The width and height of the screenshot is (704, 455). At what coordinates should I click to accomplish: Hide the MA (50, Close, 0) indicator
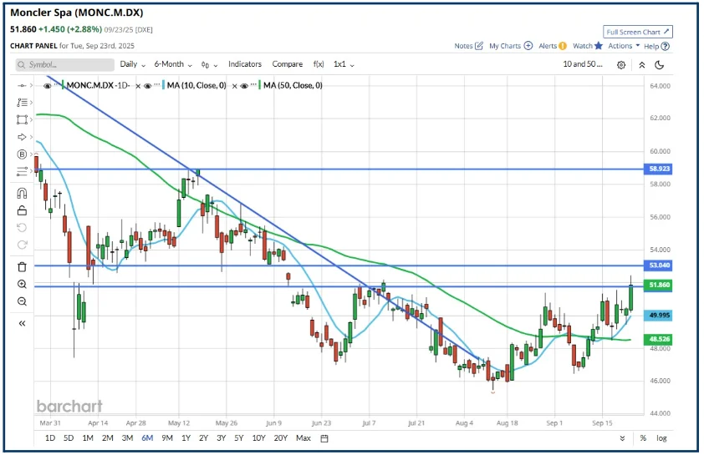pyautogui.click(x=244, y=86)
